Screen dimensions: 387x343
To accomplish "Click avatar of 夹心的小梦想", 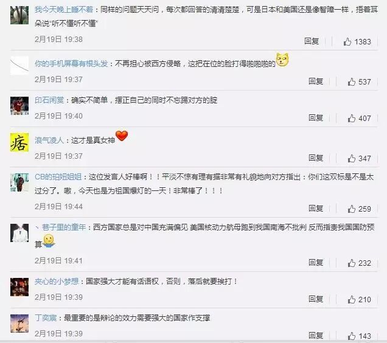I will pyautogui.click(x=19, y=286).
